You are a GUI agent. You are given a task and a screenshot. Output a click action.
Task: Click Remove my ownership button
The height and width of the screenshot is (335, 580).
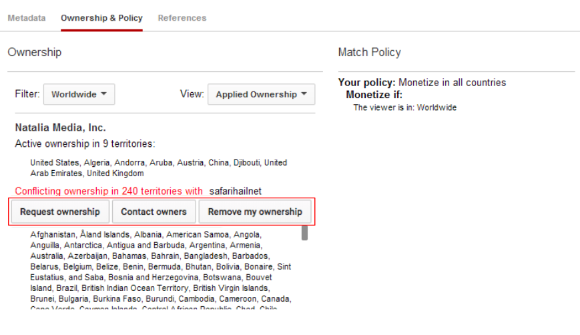coord(255,212)
